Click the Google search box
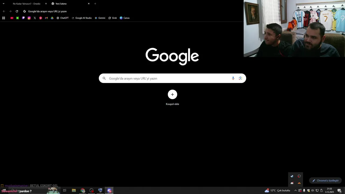 172,78
